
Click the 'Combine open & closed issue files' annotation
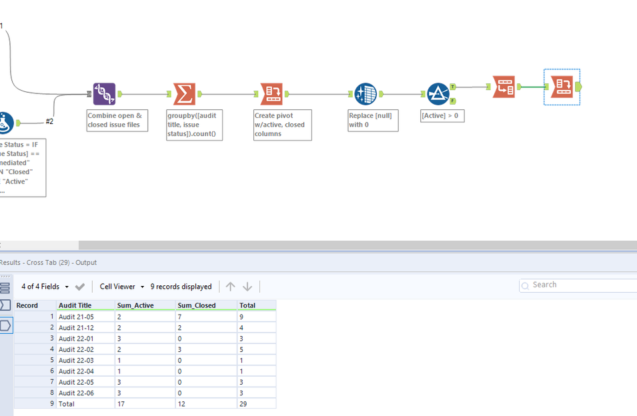tap(117, 121)
